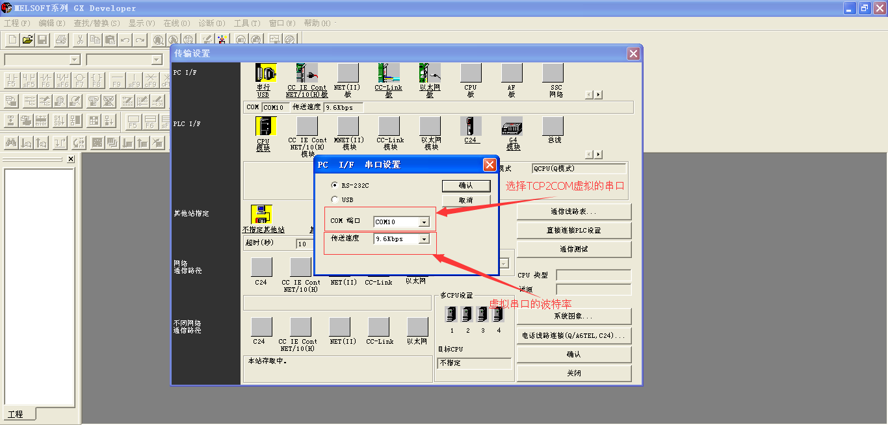Select the 以太网模块 PLC interface icon
The height and width of the screenshot is (425, 888).
(430, 127)
